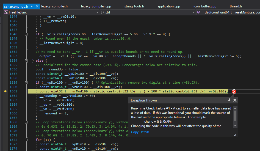The image size is (260, 151).
Task: Click the '__vpDiv100 = __div100(__vp)' line
Action: click(77, 74)
